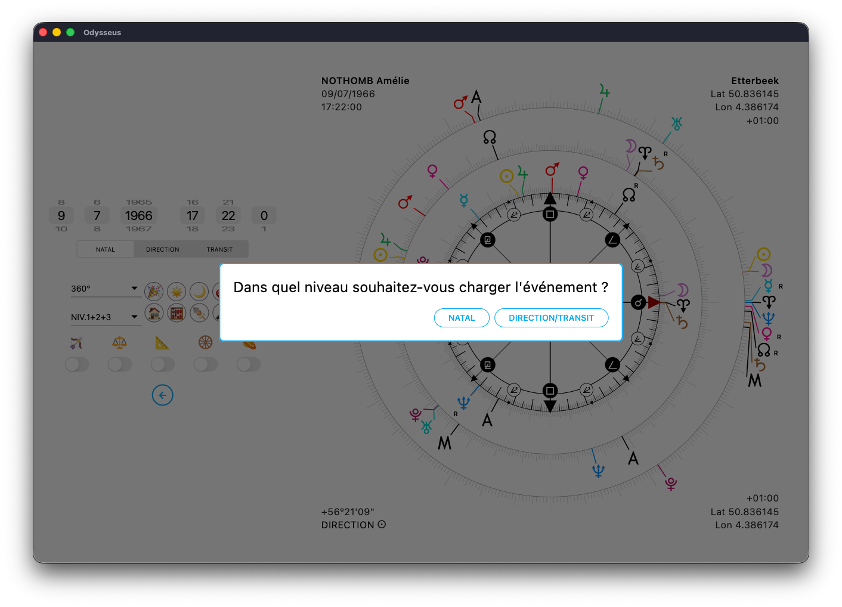The width and height of the screenshot is (842, 607).
Task: Click the abacus icon button
Action: pos(177,312)
